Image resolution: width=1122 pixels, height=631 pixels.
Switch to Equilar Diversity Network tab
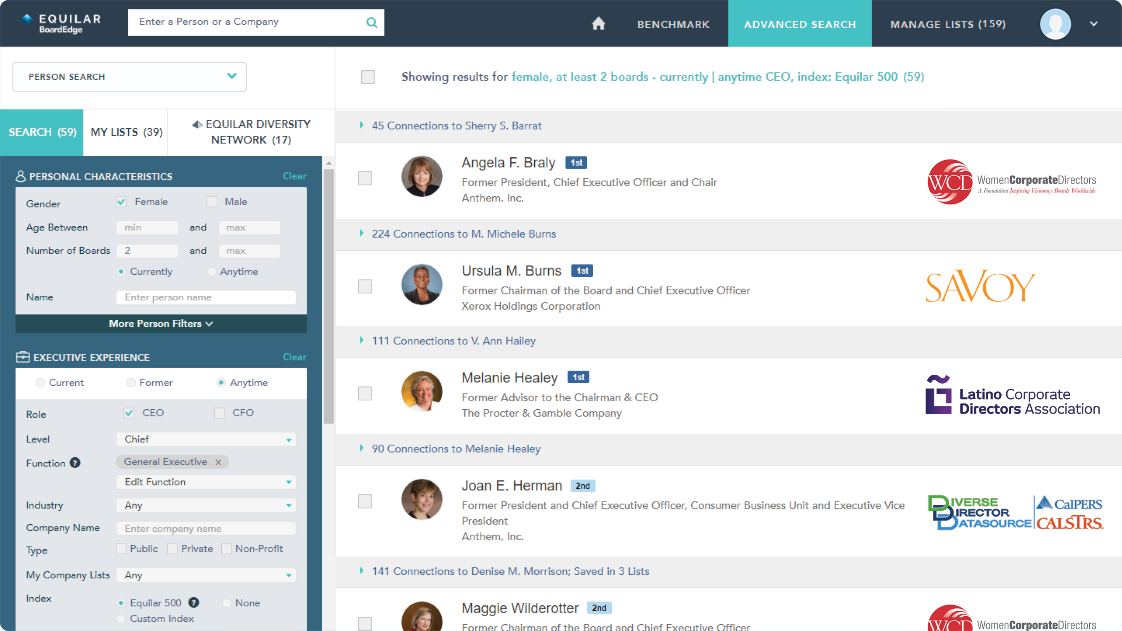pos(251,133)
